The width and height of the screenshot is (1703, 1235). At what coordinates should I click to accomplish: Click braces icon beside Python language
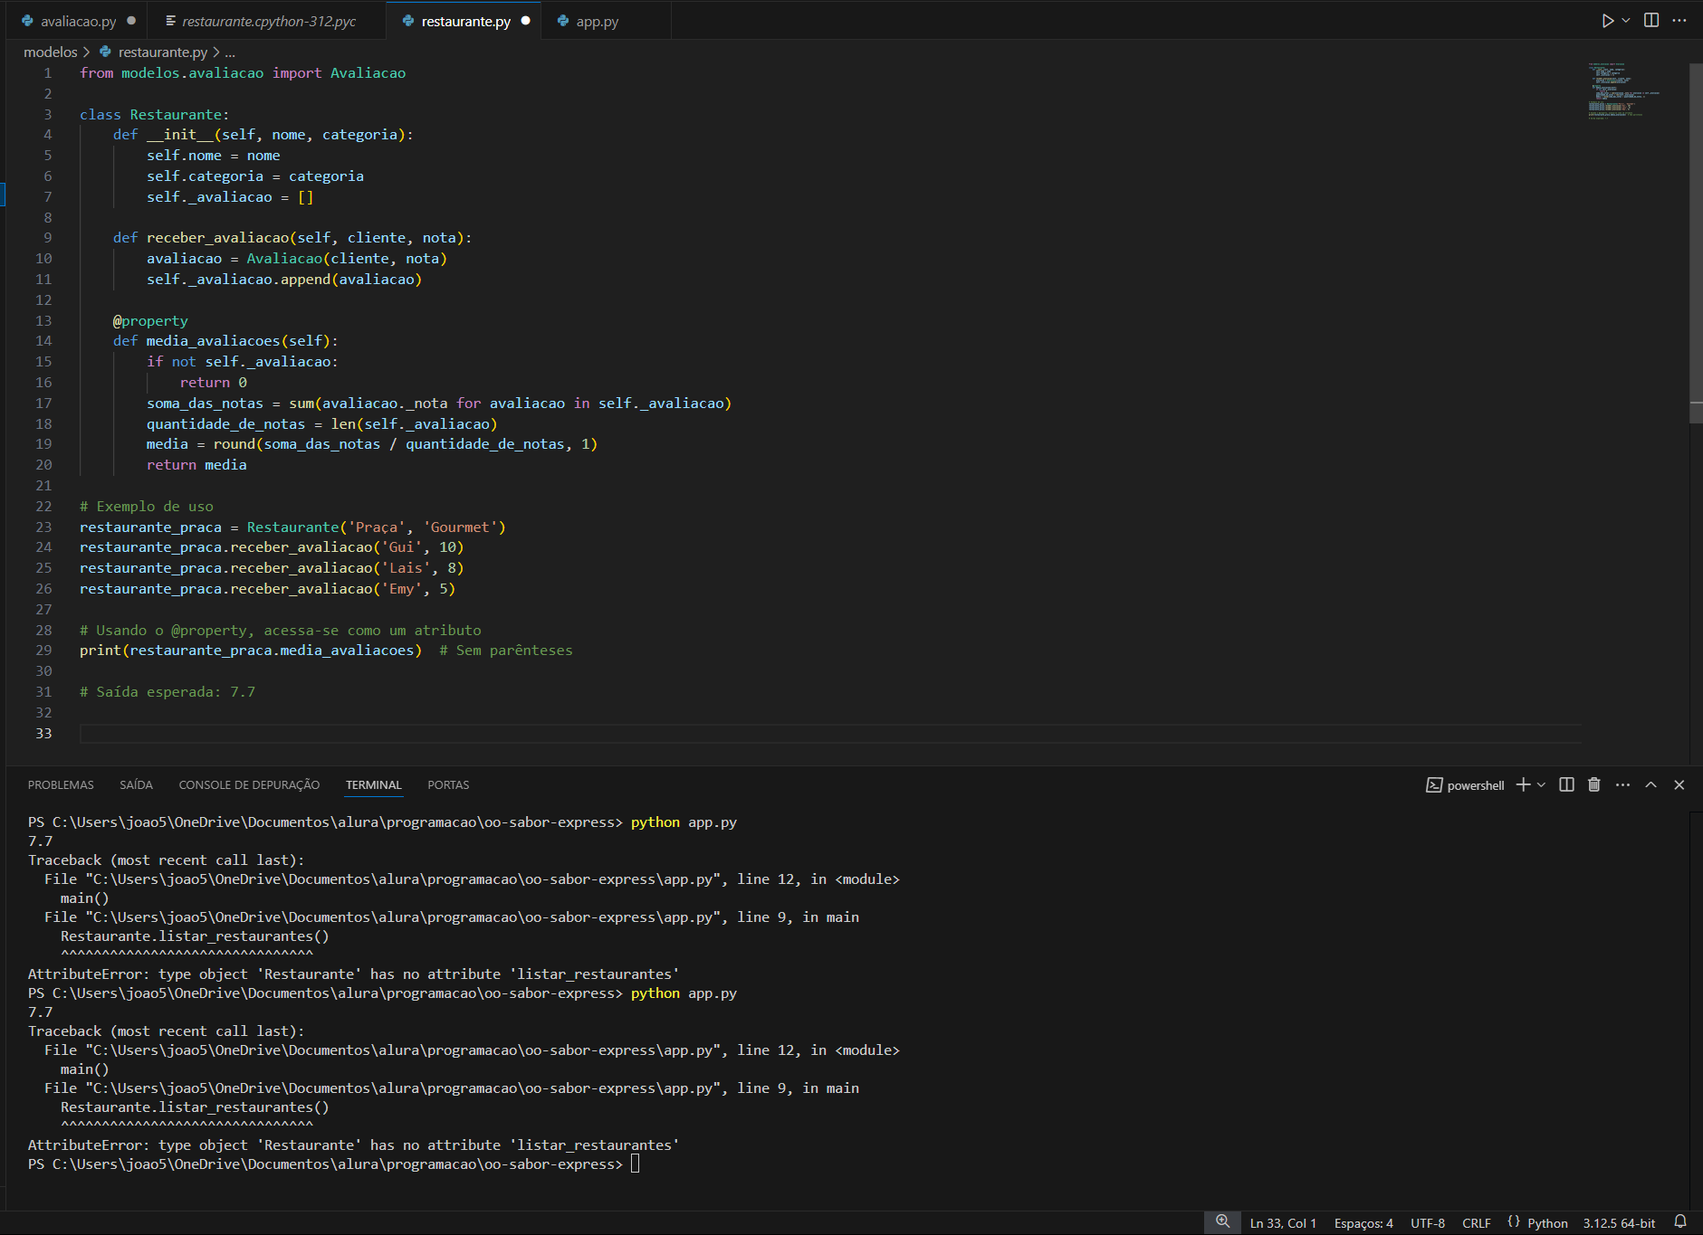(x=1514, y=1222)
